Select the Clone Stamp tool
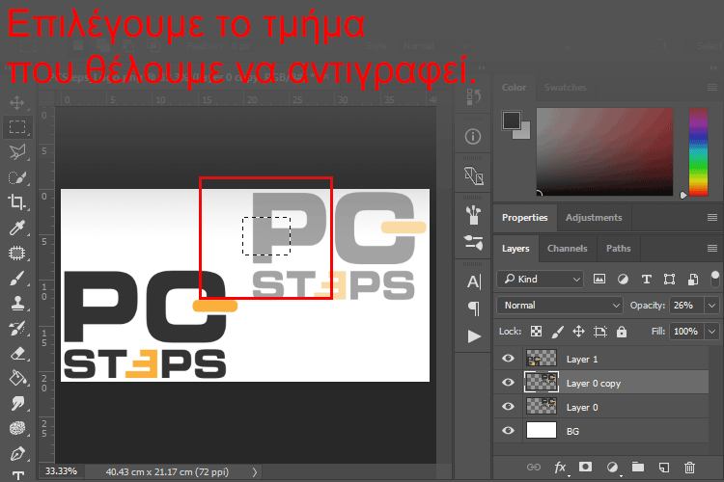The image size is (724, 482). (x=17, y=303)
